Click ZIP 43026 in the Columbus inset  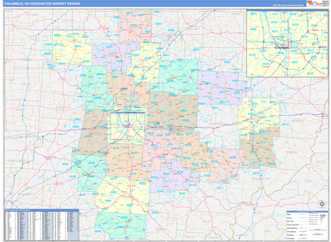pos(253,29)
